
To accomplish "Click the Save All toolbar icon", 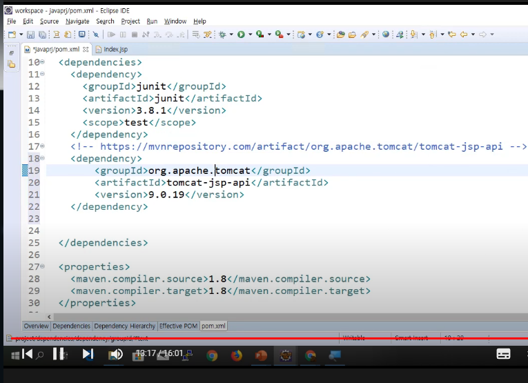I will pos(42,35).
